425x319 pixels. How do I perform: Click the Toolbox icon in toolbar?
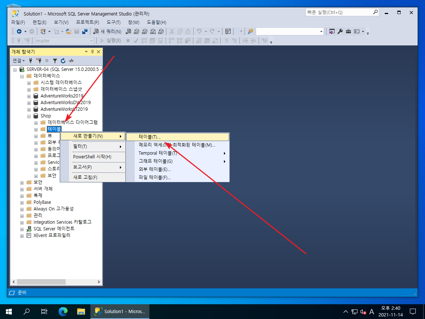coord(349,31)
